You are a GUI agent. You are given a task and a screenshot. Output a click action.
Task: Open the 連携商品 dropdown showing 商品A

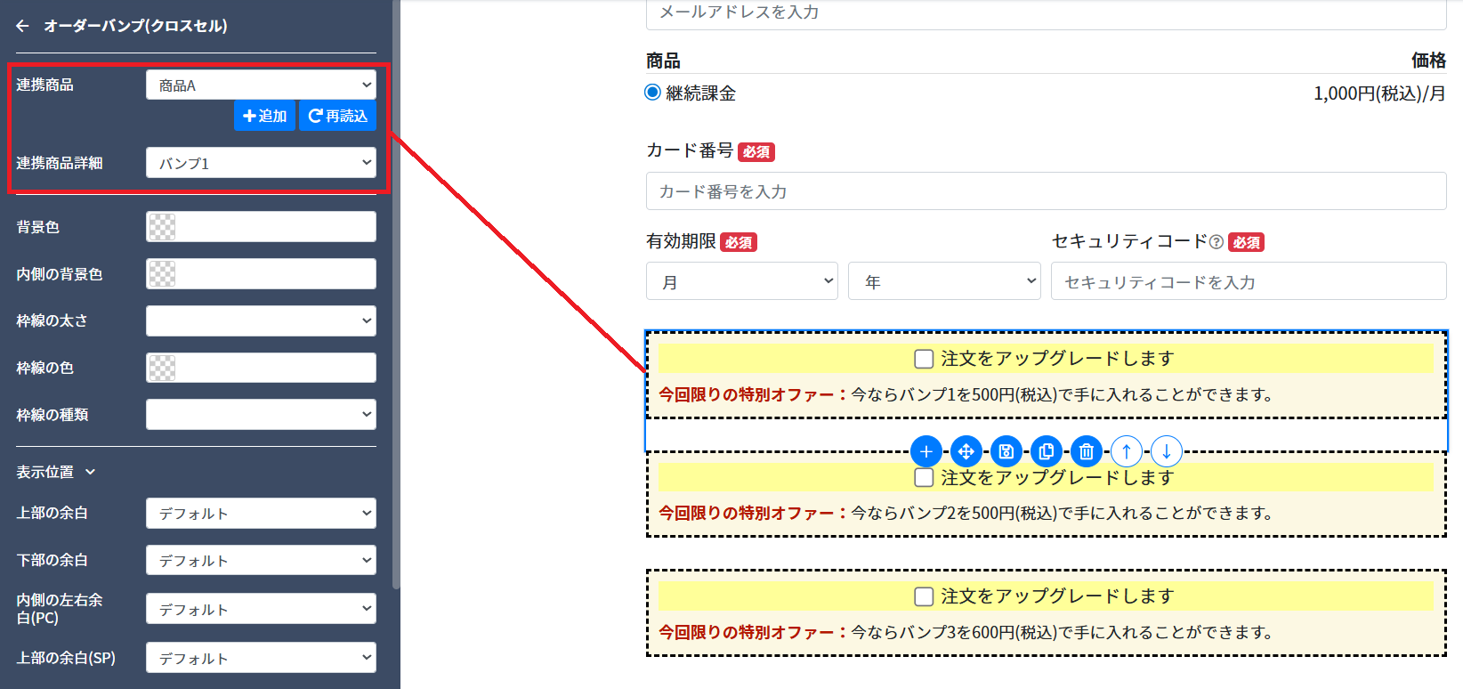(261, 85)
